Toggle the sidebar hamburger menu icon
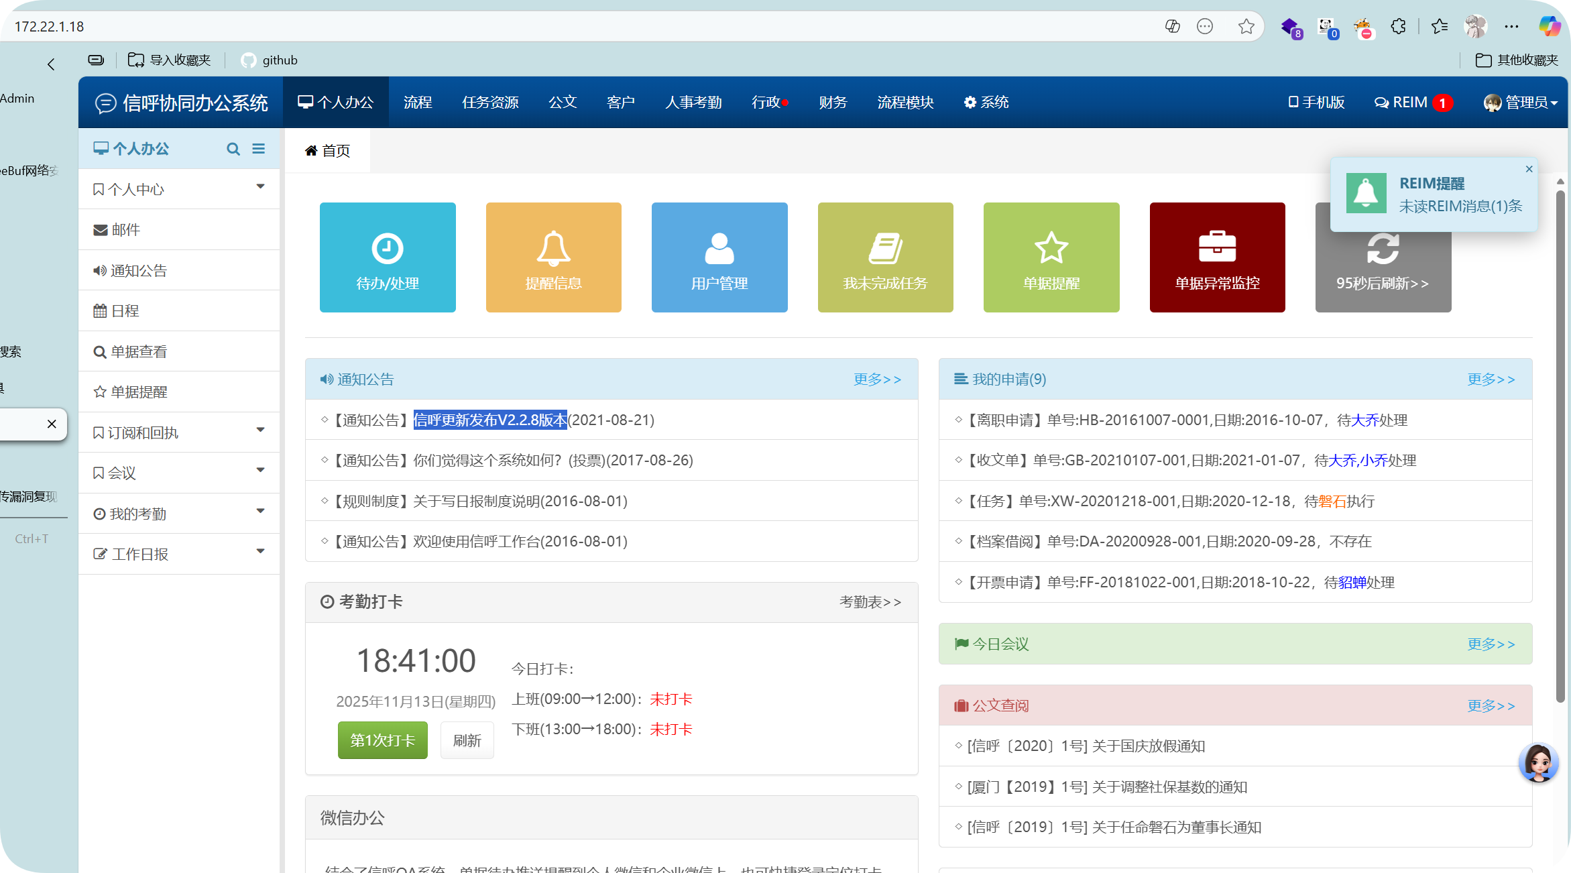The width and height of the screenshot is (1571, 873). 258,149
